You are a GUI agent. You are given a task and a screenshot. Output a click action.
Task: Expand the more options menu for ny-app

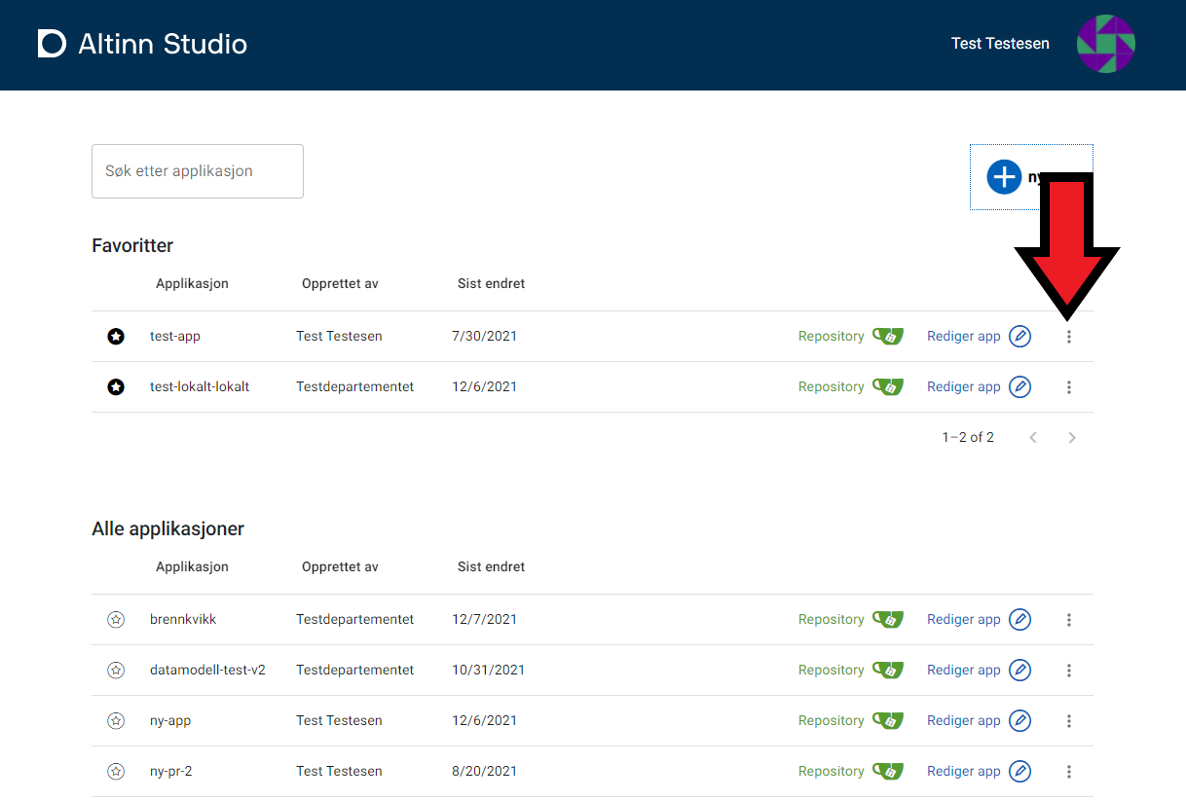point(1068,721)
